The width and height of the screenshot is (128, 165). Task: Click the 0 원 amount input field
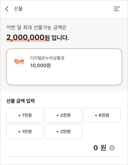64,148
